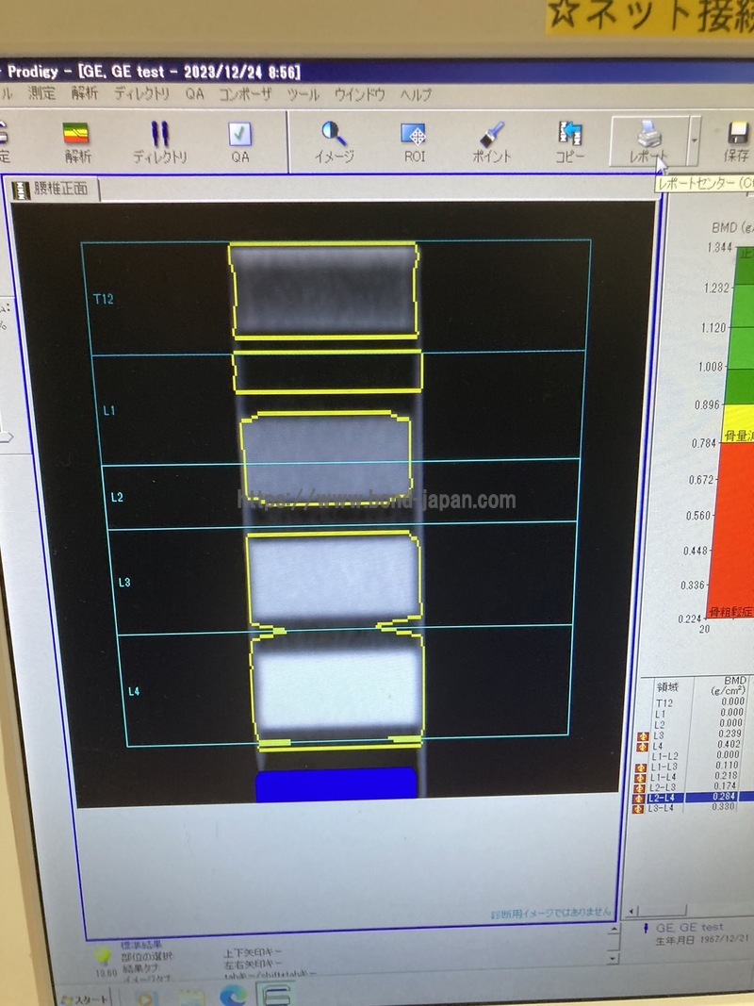Switch to the 腰椎正面 tab
The width and height of the screenshot is (754, 1006).
(53, 190)
